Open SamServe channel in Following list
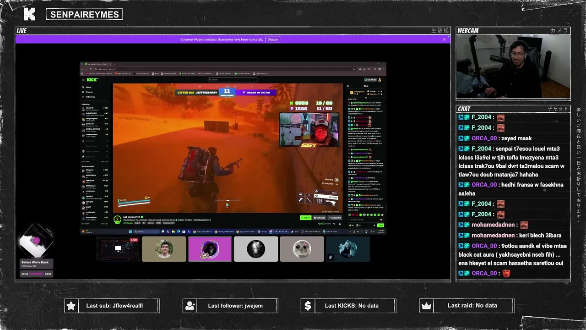The width and height of the screenshot is (586, 330). pyautogui.click(x=95, y=125)
